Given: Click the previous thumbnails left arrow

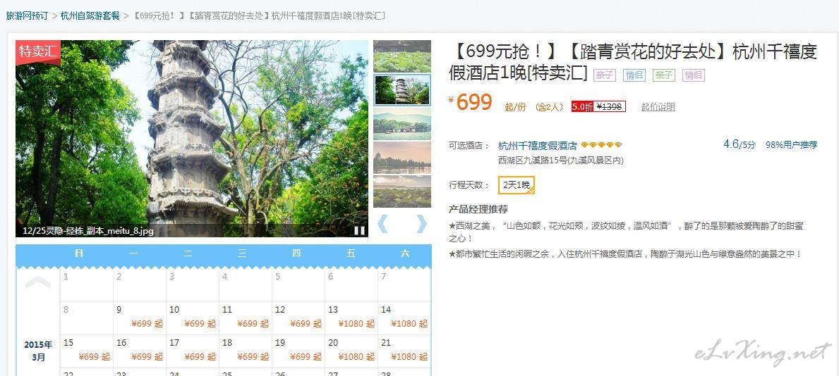Looking at the screenshot, I should coord(382,224).
